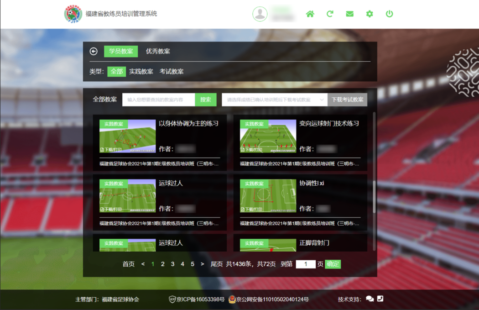Click 下载/打印 on the 运球过人 card
Image resolution: width=479 pixels, height=310 pixels.
pyautogui.click(x=111, y=209)
